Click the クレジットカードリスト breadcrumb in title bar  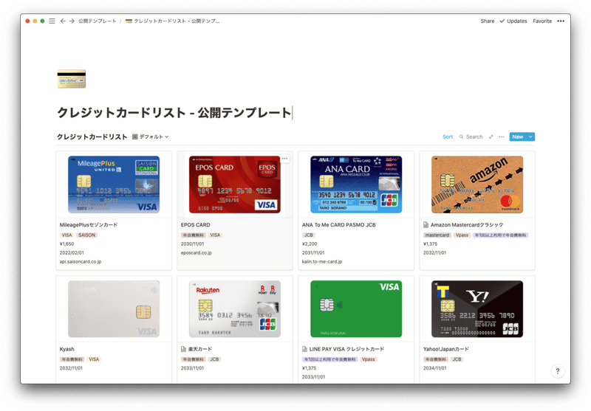pos(172,21)
